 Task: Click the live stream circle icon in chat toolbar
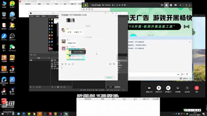click(x=110, y=64)
